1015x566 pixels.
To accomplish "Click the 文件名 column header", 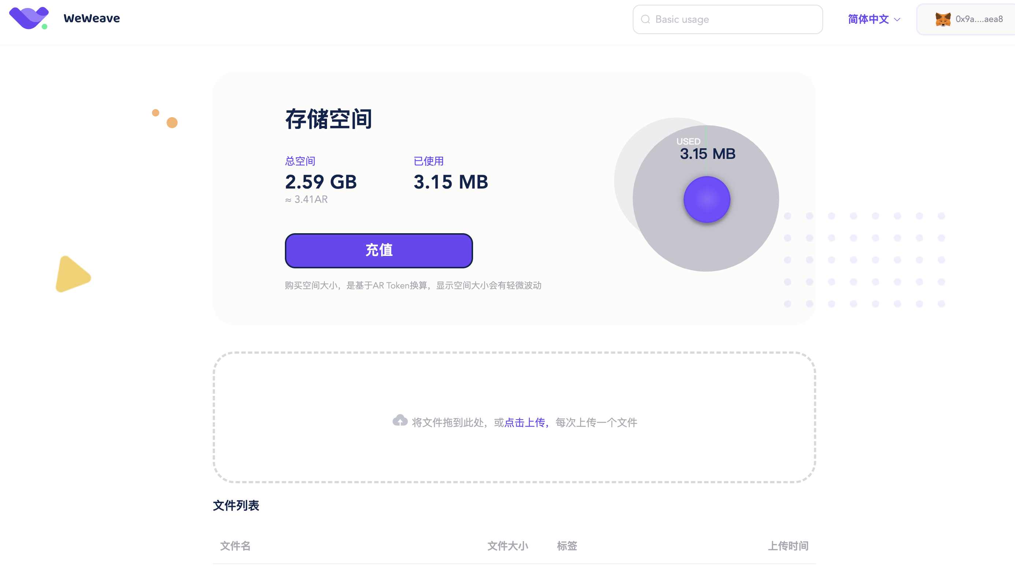I will pos(235,546).
